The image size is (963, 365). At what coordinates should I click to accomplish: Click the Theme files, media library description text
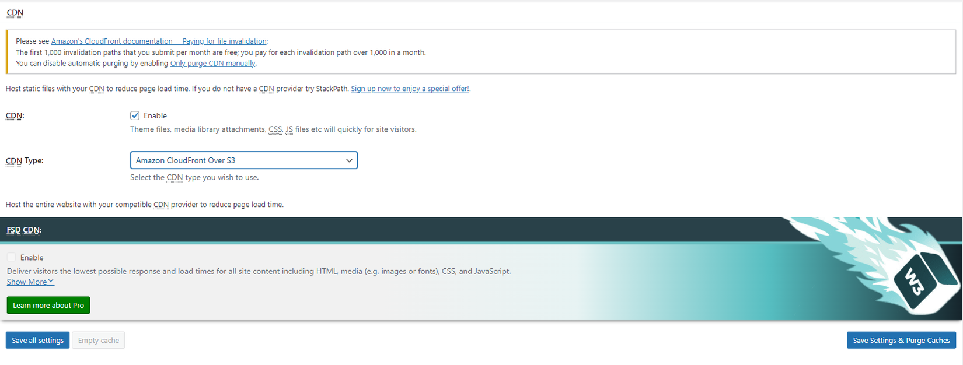[273, 129]
